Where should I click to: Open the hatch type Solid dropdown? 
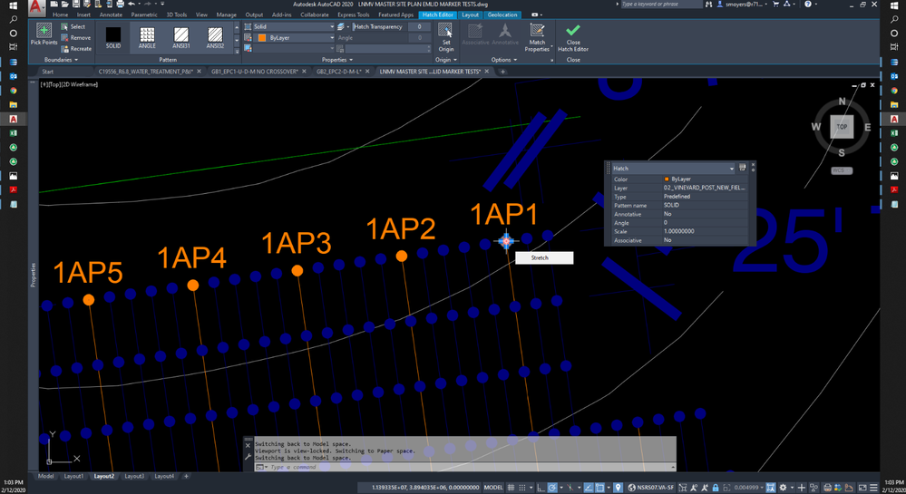pyautogui.click(x=293, y=27)
